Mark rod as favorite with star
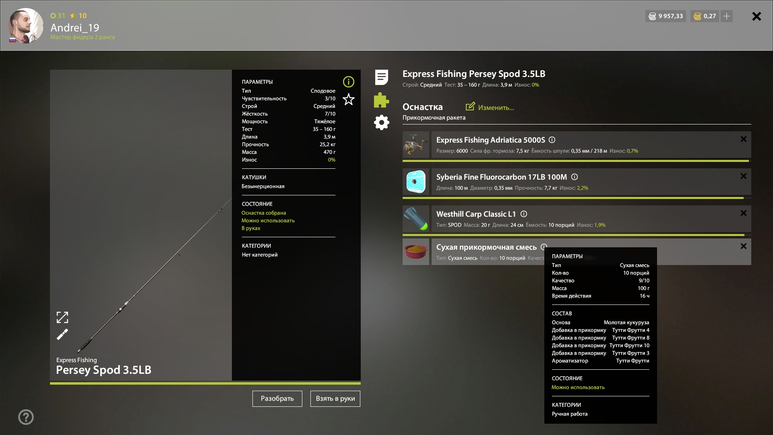This screenshot has height=435, width=773. (348, 99)
